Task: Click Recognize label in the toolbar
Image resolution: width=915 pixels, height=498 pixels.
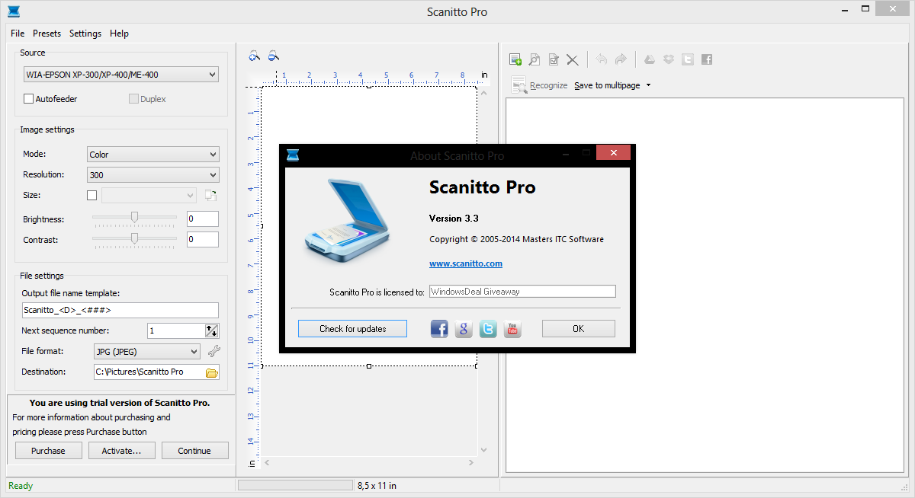Action: click(548, 86)
